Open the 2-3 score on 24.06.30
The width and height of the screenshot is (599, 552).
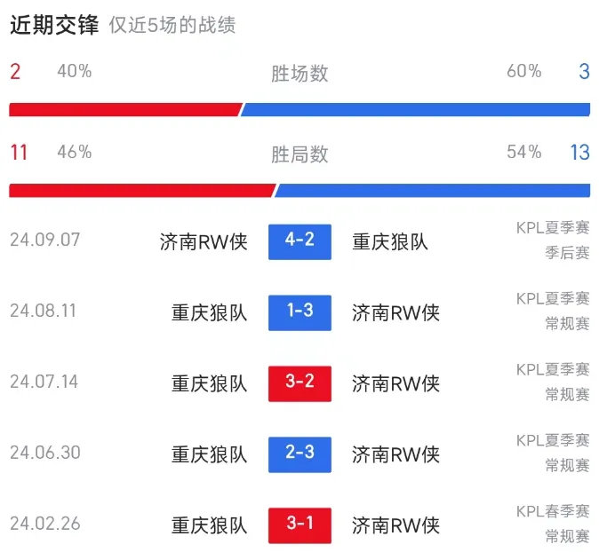pos(299,454)
